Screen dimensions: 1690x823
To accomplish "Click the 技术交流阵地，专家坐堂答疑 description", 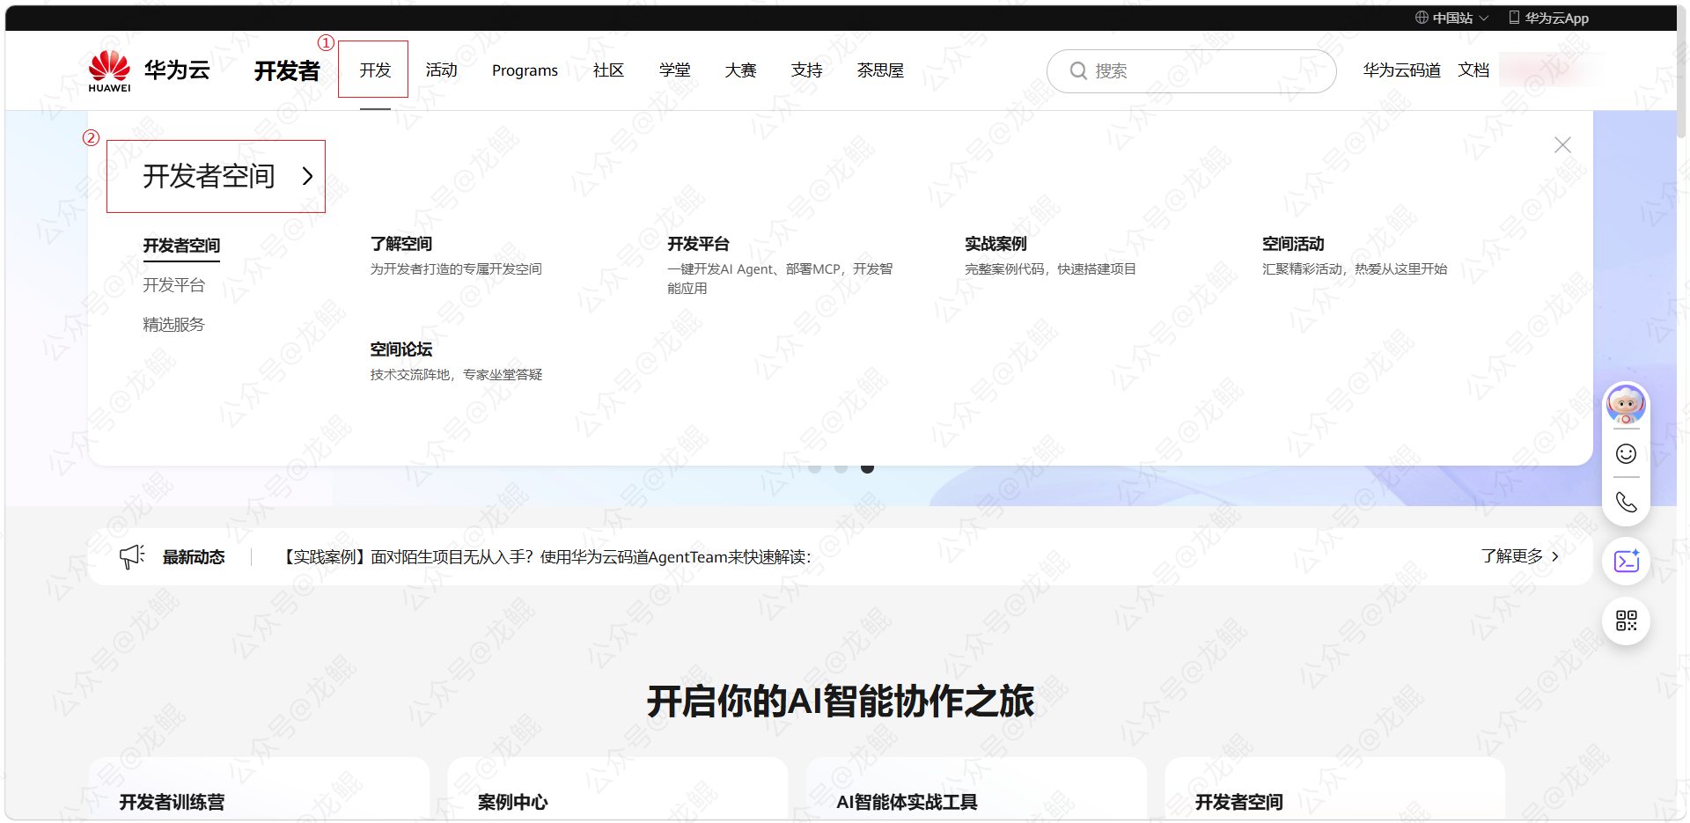I will (456, 375).
